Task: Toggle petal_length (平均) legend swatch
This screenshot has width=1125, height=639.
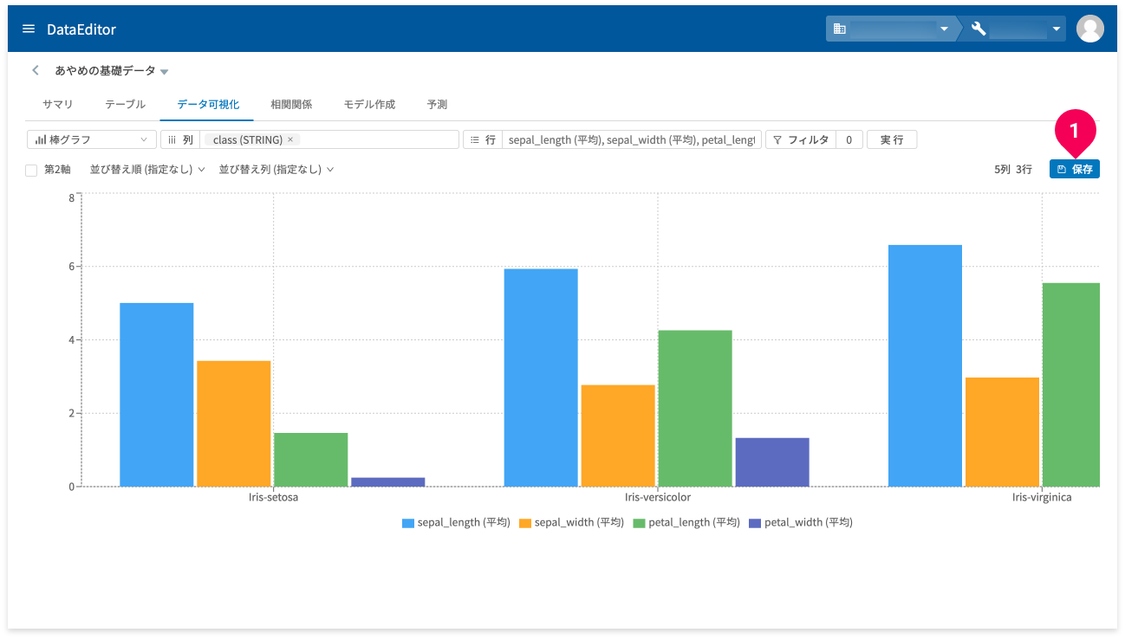Action: (640, 522)
